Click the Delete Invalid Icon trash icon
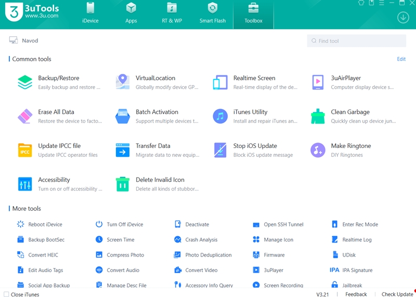This screenshot has height=297, width=416. [123, 184]
